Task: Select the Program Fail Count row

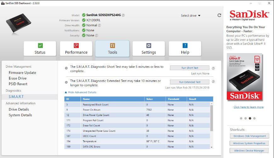Action: click(x=137, y=120)
